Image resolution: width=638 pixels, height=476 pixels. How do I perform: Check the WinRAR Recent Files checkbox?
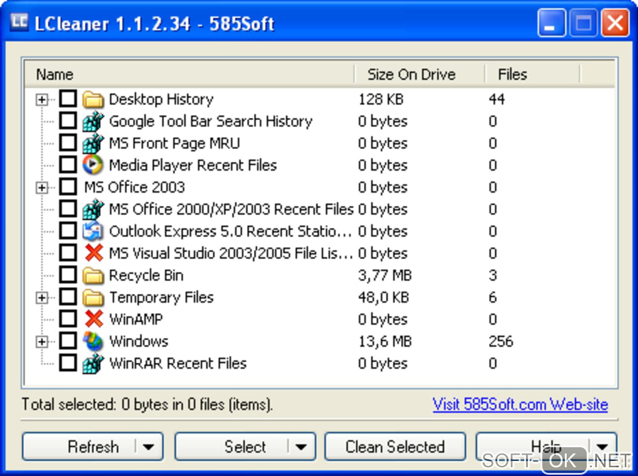tap(68, 363)
